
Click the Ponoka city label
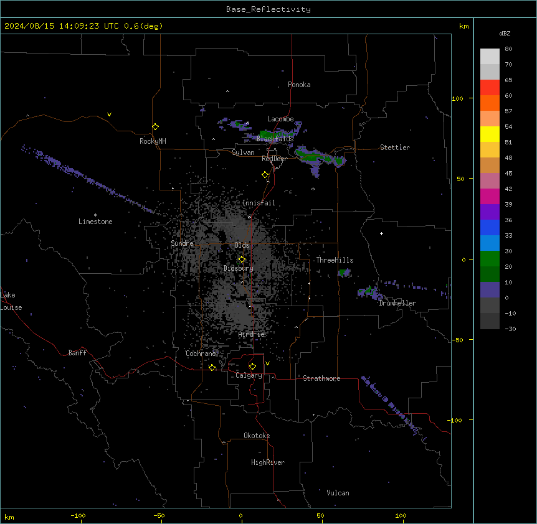[x=299, y=85]
